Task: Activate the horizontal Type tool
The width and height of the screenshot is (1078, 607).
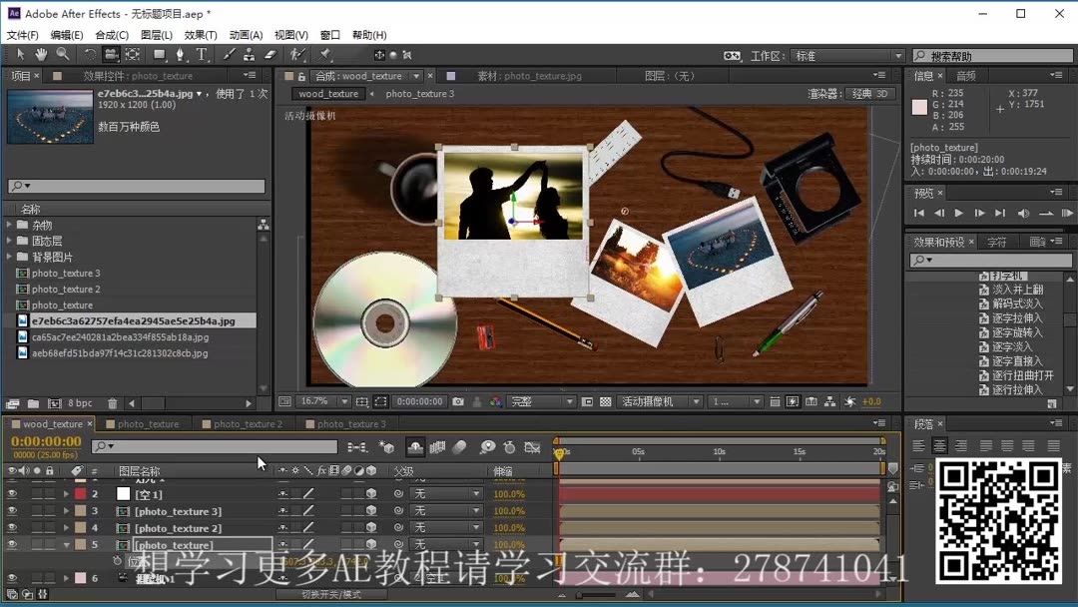Action: click(202, 56)
